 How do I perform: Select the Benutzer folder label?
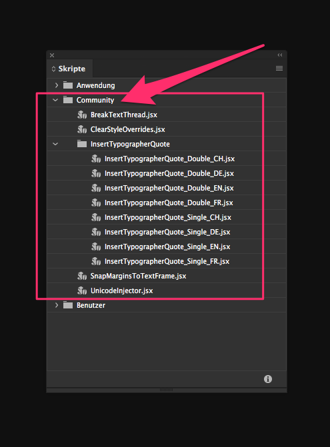coord(91,305)
